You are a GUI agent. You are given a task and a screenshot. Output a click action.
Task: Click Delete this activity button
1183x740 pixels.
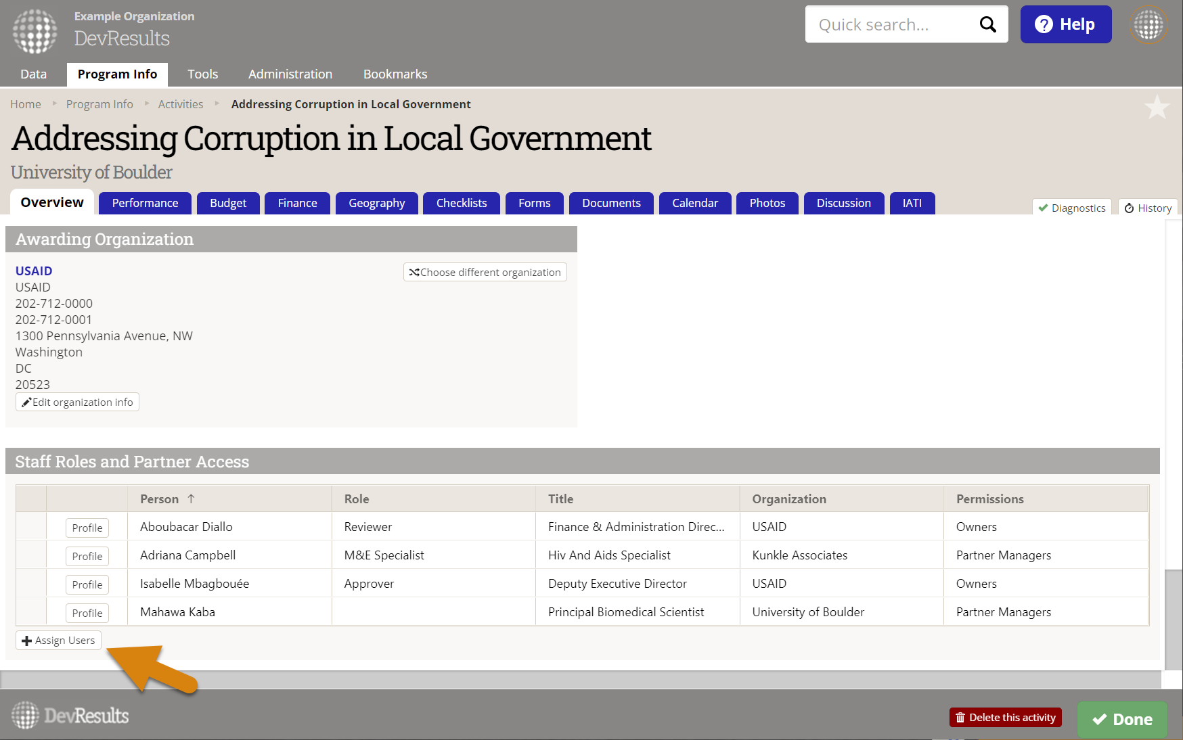(x=1006, y=717)
